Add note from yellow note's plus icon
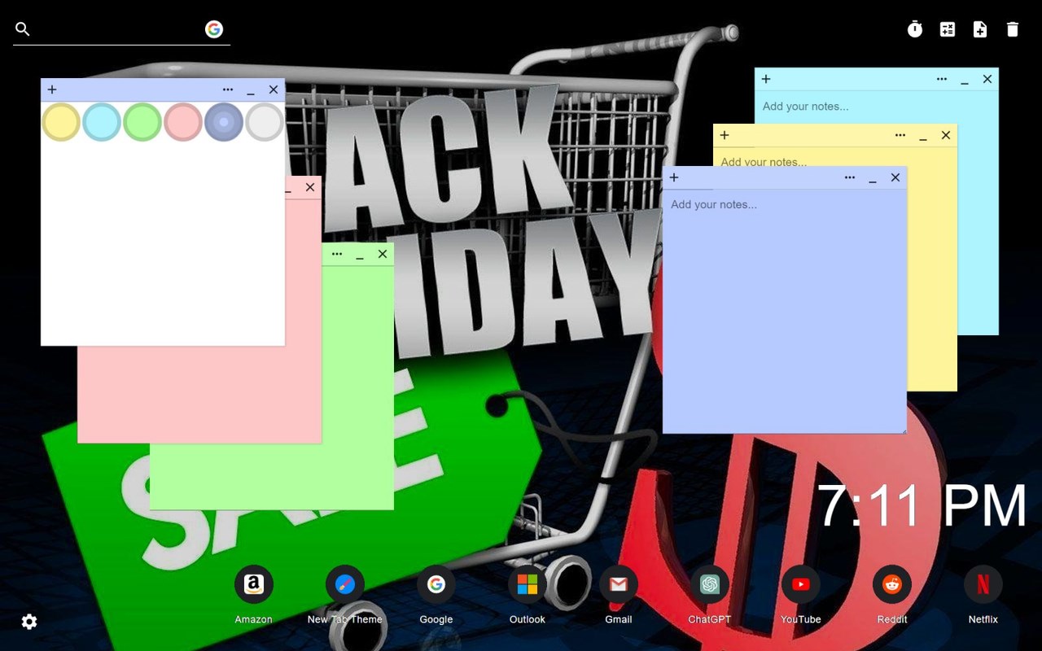Viewport: 1042px width, 651px height. [x=725, y=135]
